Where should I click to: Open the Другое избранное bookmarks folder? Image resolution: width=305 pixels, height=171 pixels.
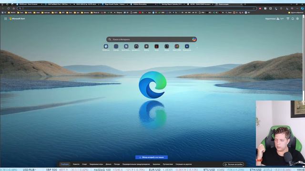coord(295,13)
